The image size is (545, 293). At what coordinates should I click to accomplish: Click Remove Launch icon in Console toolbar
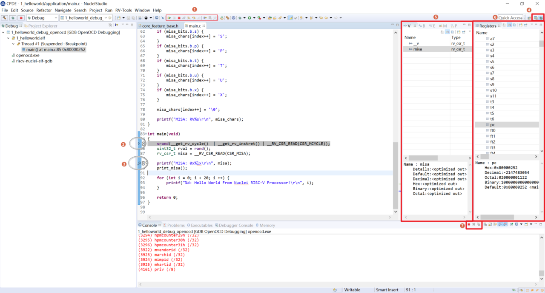[x=473, y=224]
